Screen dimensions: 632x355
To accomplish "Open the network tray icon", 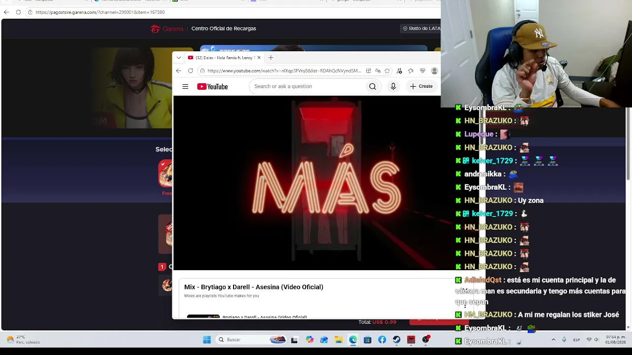I will tap(589, 340).
